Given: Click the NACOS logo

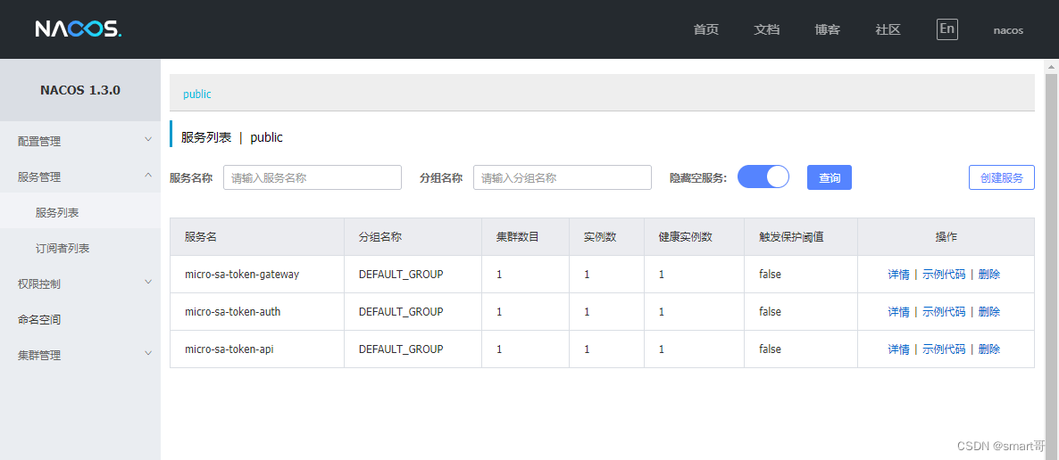Looking at the screenshot, I should [x=79, y=29].
